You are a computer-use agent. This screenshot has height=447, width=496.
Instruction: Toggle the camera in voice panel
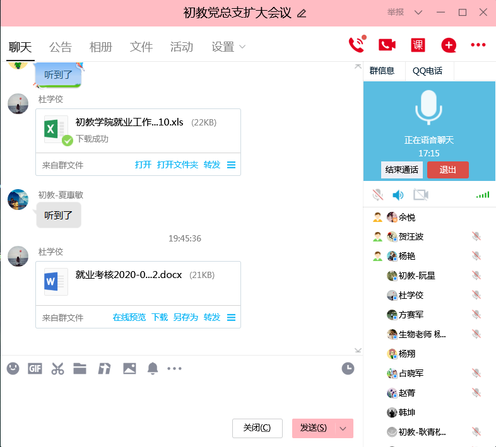(420, 195)
